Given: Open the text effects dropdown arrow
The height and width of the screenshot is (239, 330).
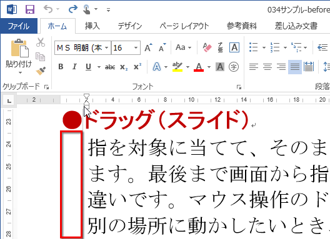Looking at the screenshot, I should point(166,67).
